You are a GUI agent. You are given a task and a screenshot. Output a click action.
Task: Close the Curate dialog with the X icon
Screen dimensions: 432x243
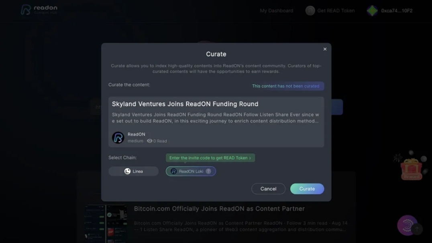coord(325,49)
